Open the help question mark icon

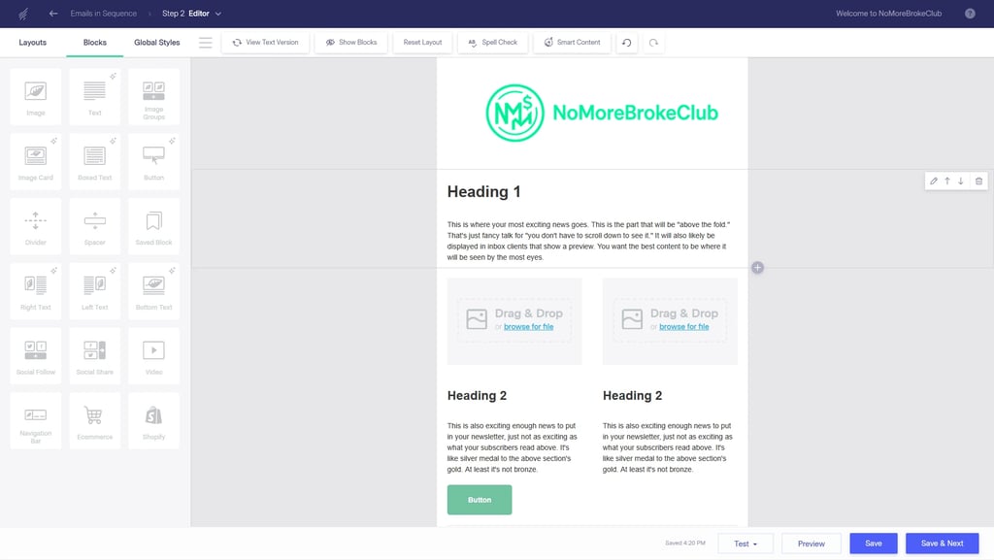pyautogui.click(x=970, y=14)
